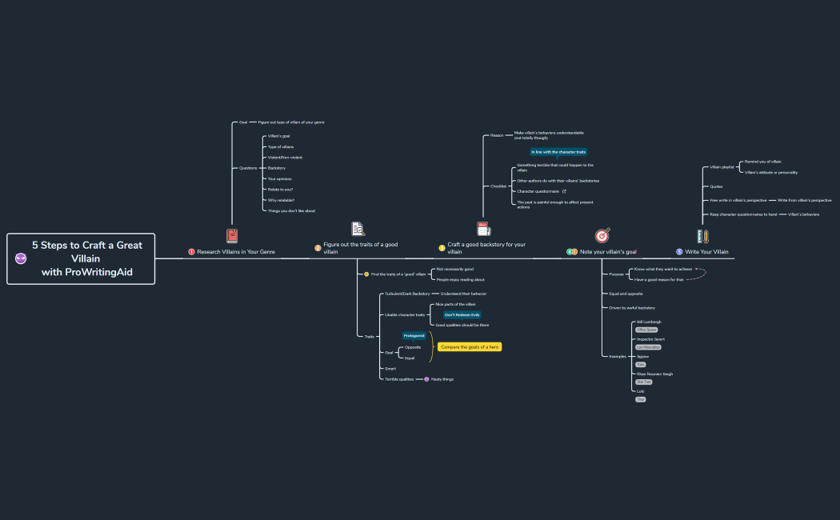Select the 'Questions' branch node

(x=248, y=168)
